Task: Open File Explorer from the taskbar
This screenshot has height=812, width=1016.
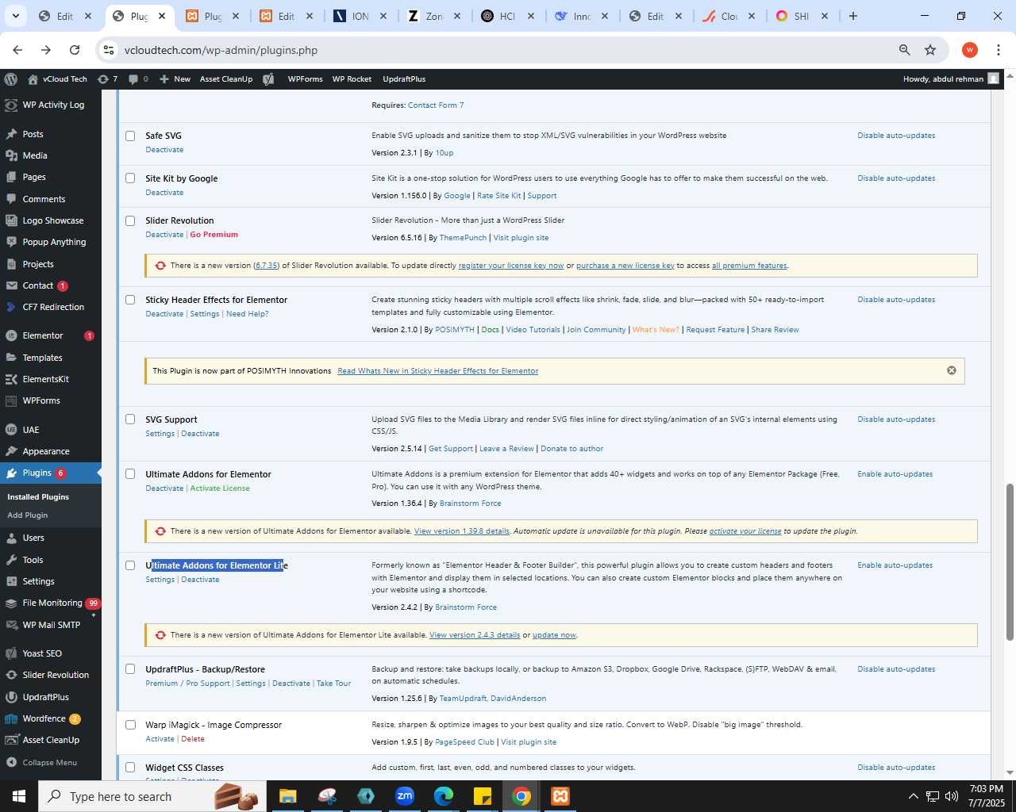Action: (288, 796)
